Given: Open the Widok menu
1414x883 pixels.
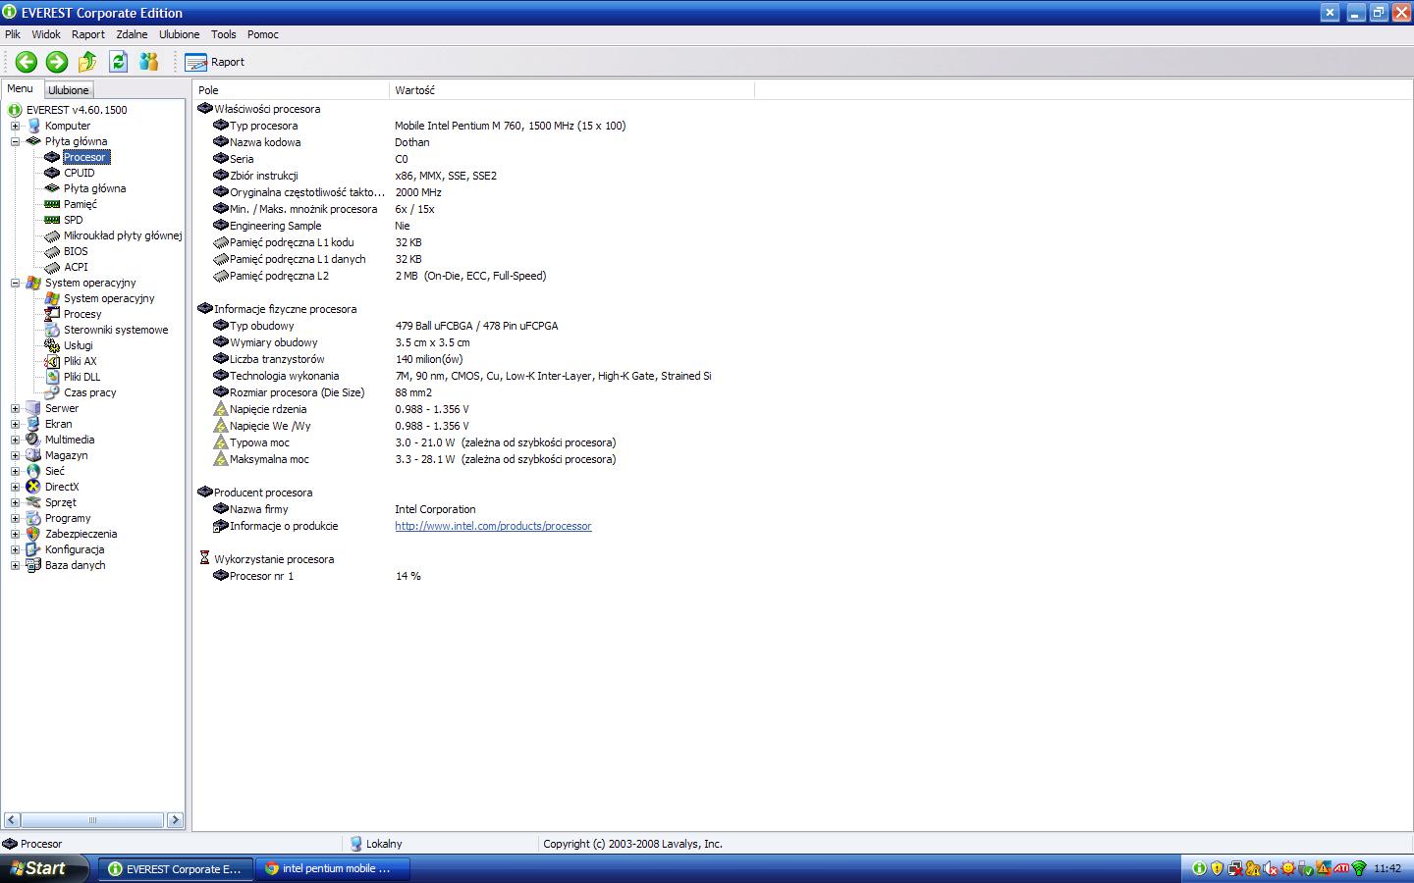Looking at the screenshot, I should point(46,34).
